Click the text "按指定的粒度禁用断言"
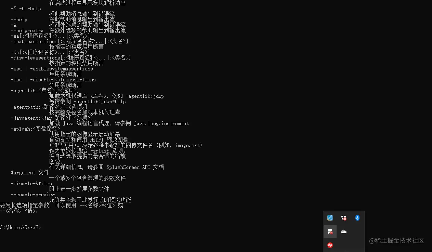Viewport: 432px width, 252px height. coord(76,63)
